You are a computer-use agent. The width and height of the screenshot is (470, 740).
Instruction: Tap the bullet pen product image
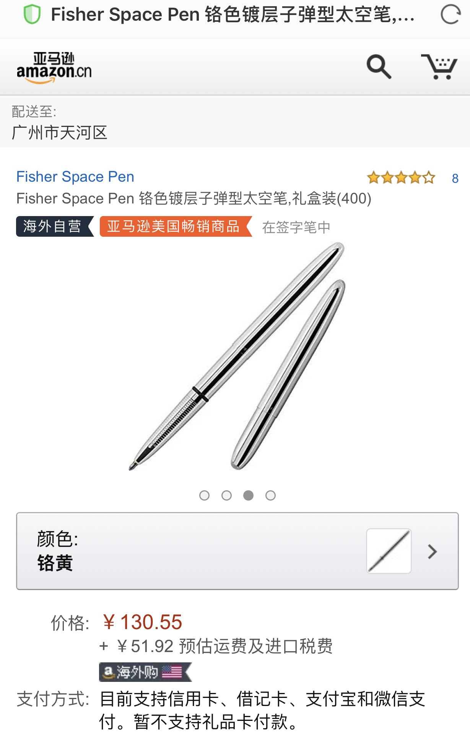pos(237,356)
